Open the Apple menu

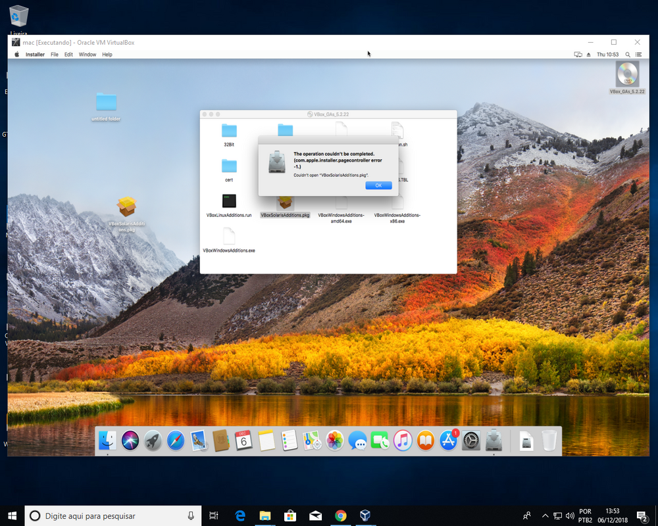point(17,55)
